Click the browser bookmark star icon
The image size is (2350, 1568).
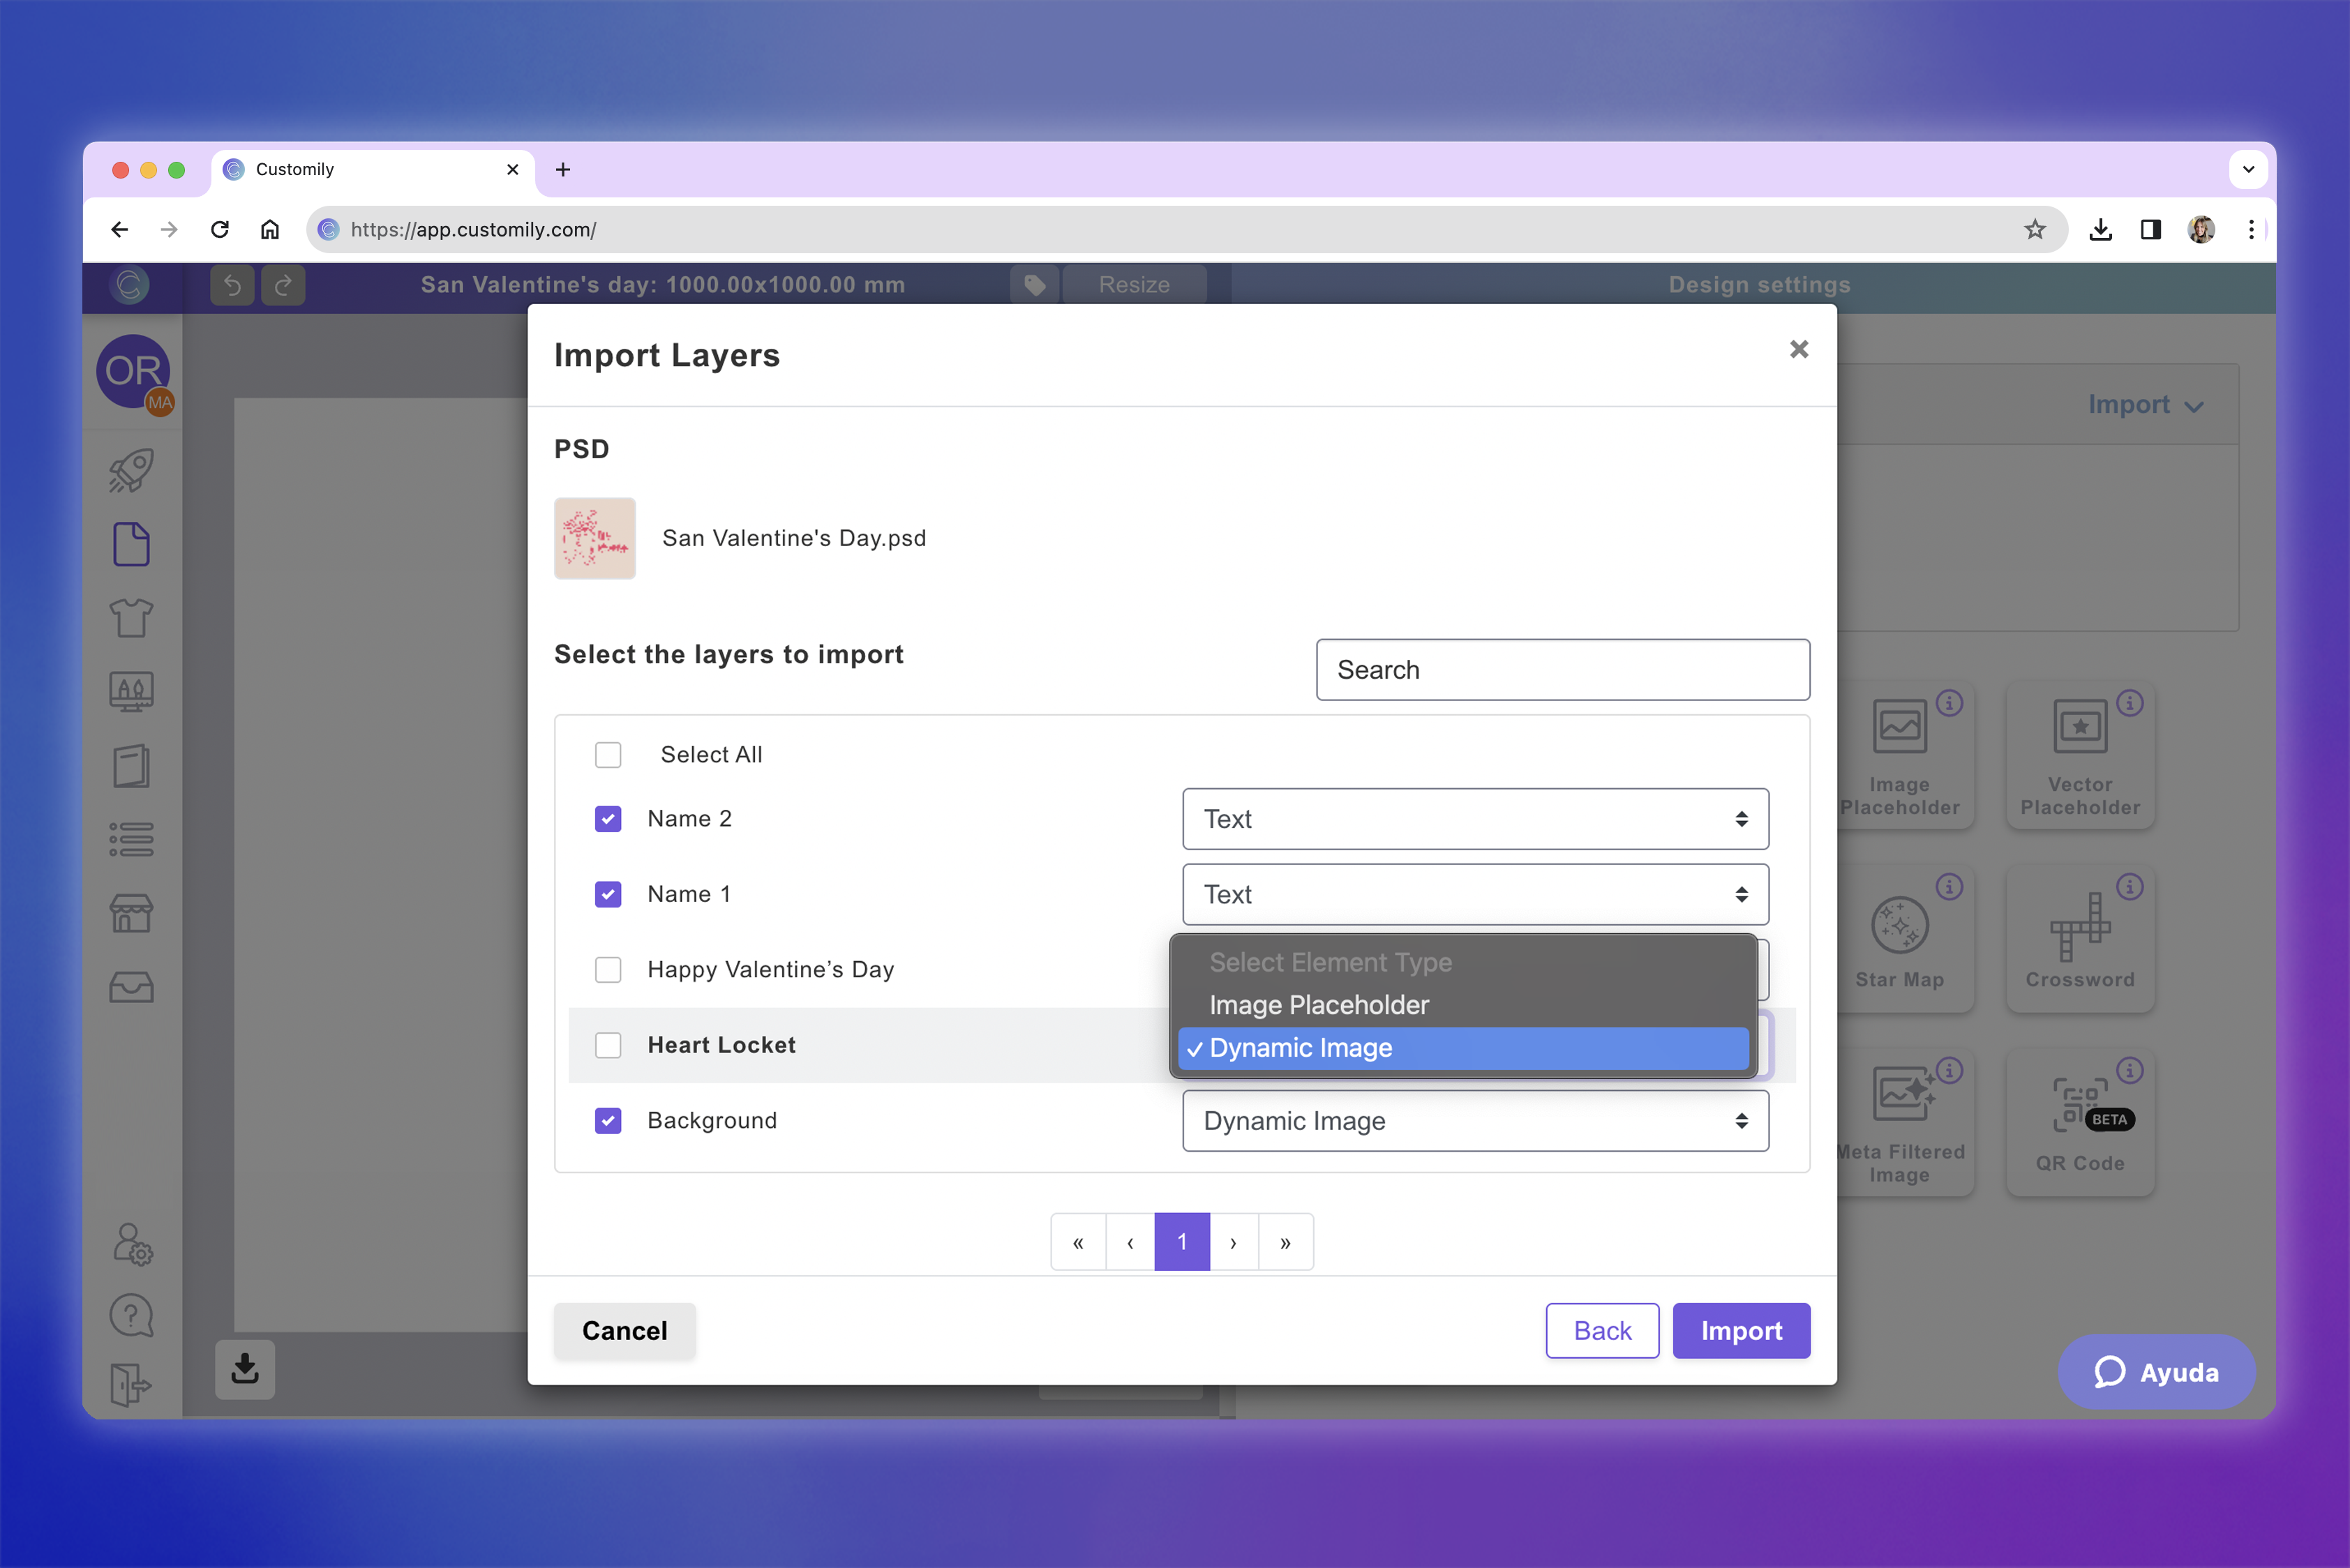(x=2034, y=230)
